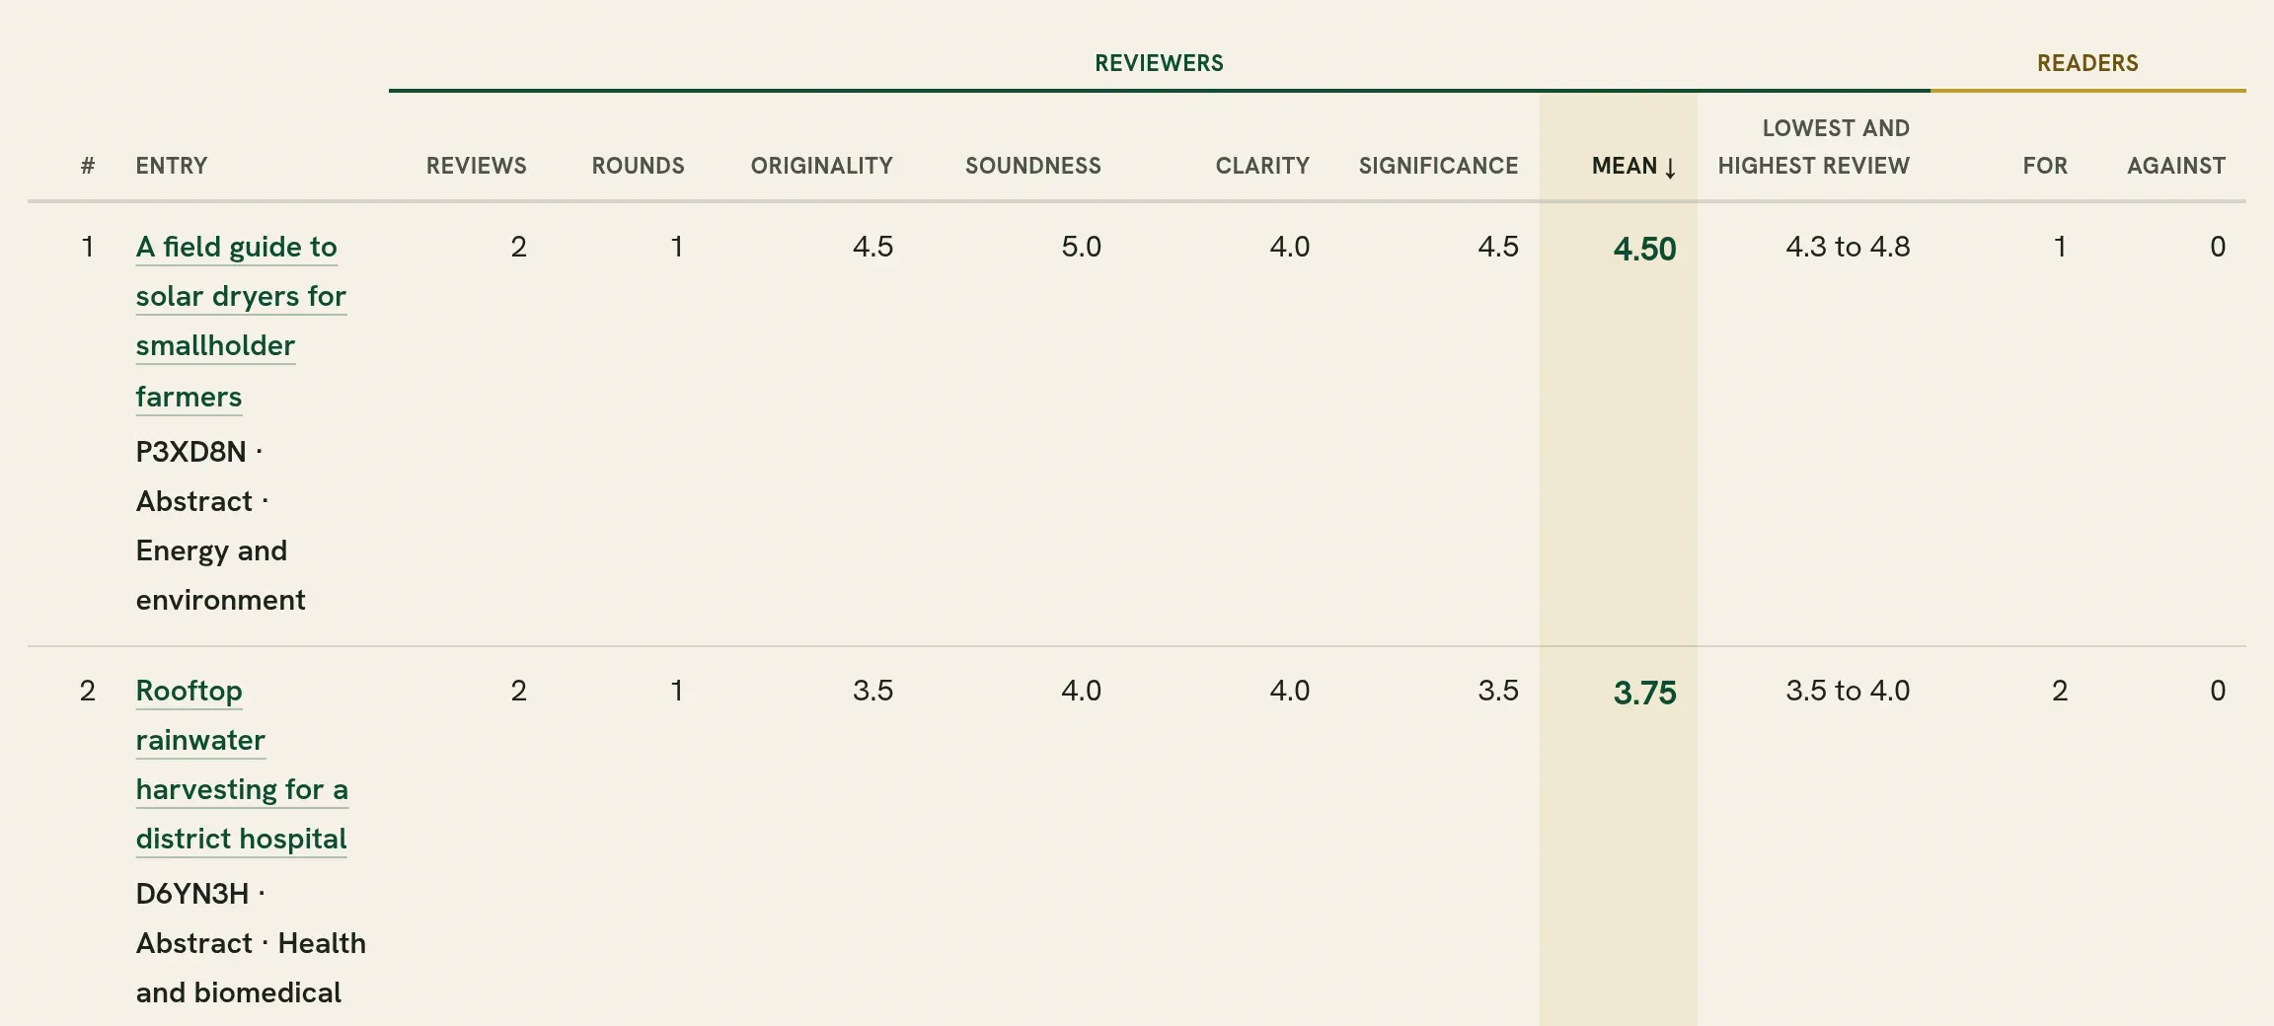Click the Readers group heading

click(x=2087, y=63)
